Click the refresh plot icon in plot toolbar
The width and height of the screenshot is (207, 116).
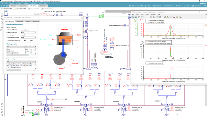click(x=165, y=17)
